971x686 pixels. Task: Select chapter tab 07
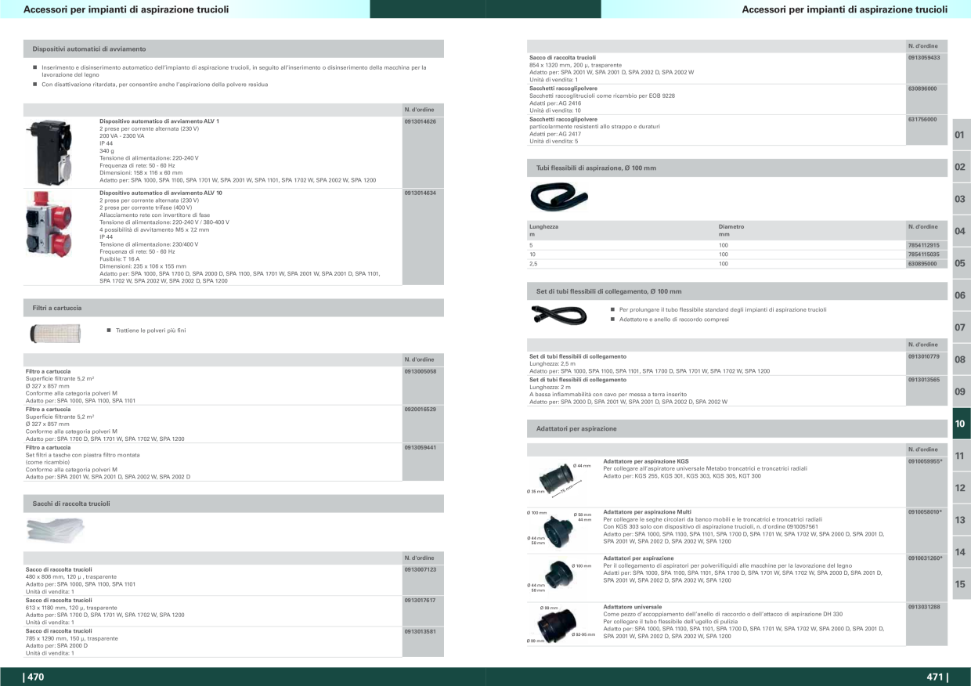coord(961,327)
